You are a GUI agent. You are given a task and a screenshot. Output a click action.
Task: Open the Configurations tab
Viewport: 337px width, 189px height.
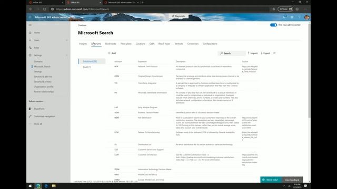[210, 44]
